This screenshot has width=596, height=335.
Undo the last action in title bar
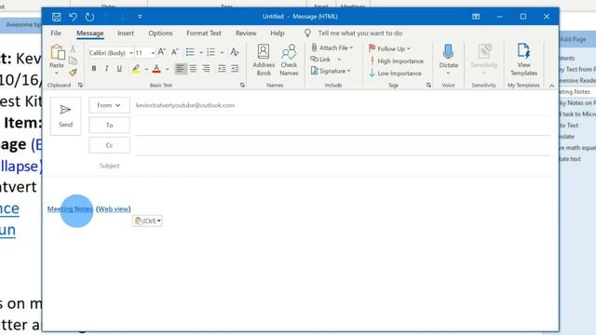click(73, 17)
